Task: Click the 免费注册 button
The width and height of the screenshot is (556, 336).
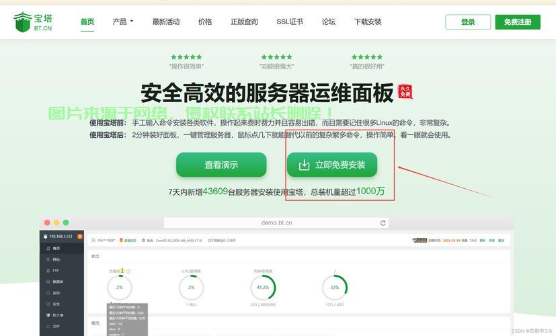Action: [518, 22]
